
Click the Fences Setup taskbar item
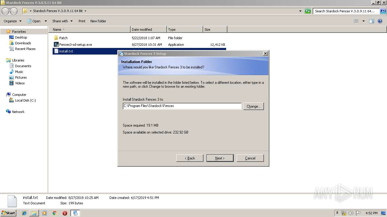tap(75, 213)
